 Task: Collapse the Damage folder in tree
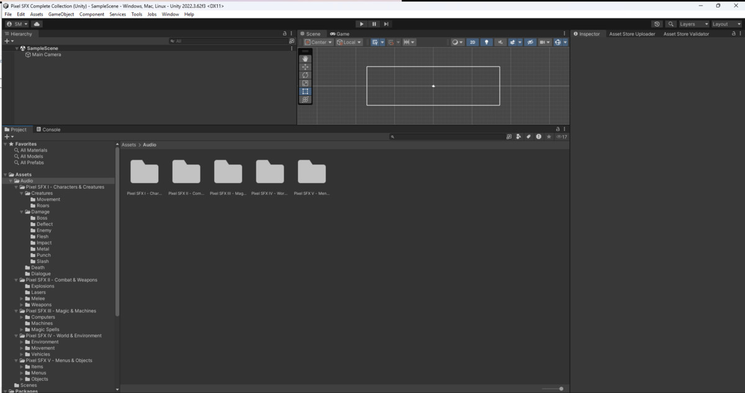coord(22,212)
